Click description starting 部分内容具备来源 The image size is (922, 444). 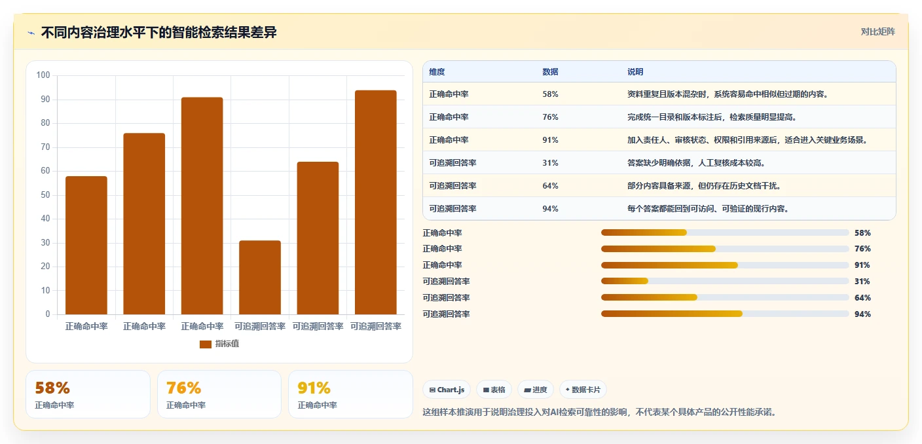pyautogui.click(x=704, y=186)
